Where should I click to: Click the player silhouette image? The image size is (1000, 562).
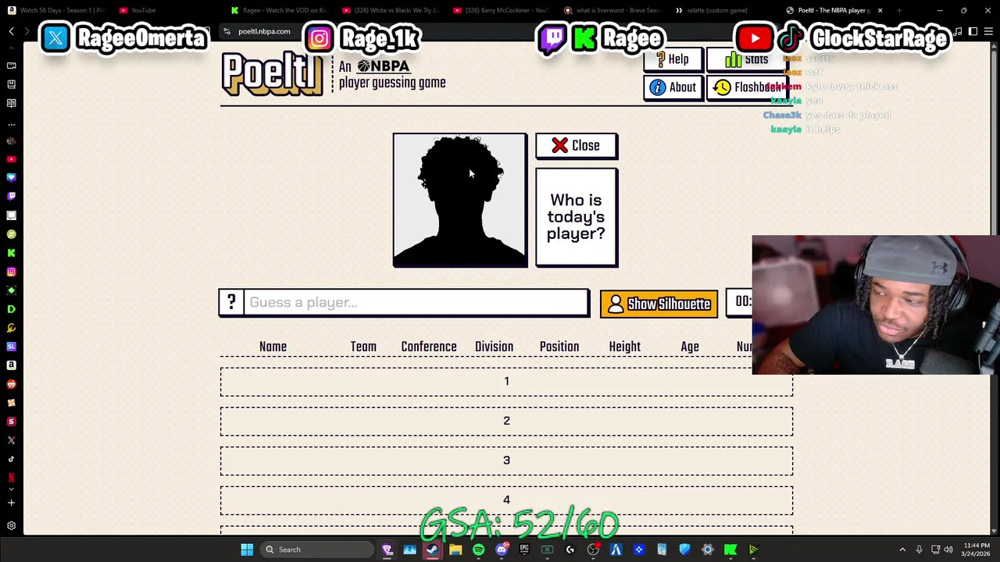(x=460, y=200)
